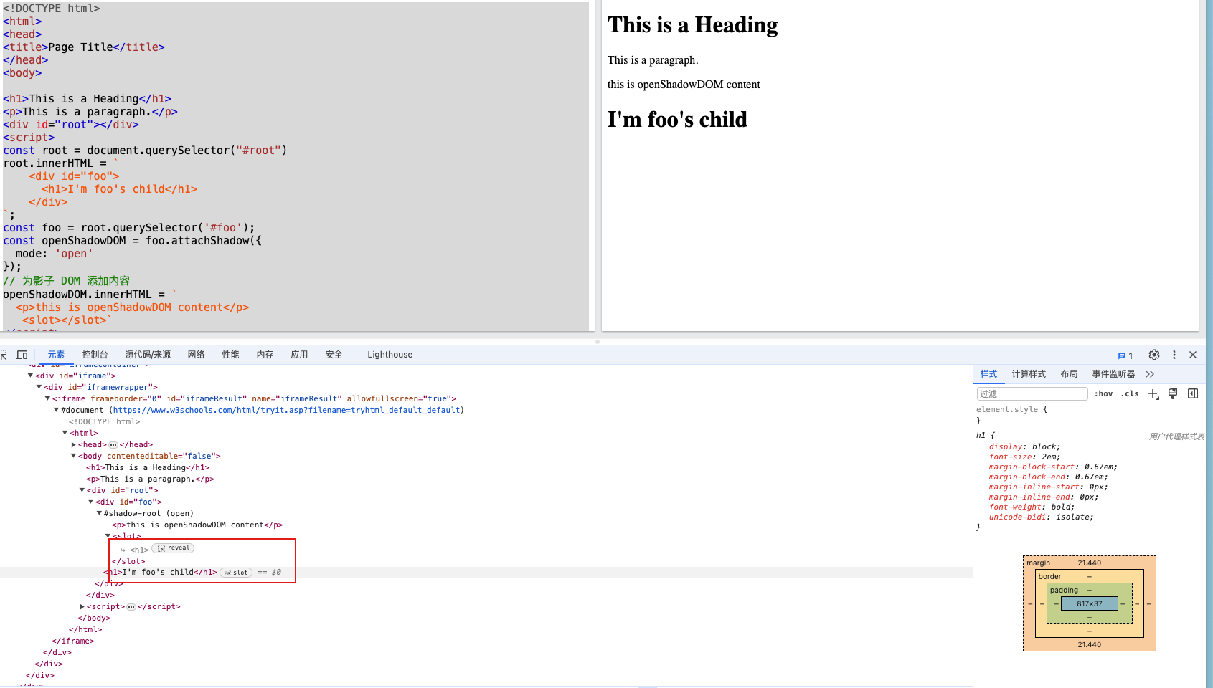
Task: Open the issues counter showing 1
Action: coord(1125,355)
